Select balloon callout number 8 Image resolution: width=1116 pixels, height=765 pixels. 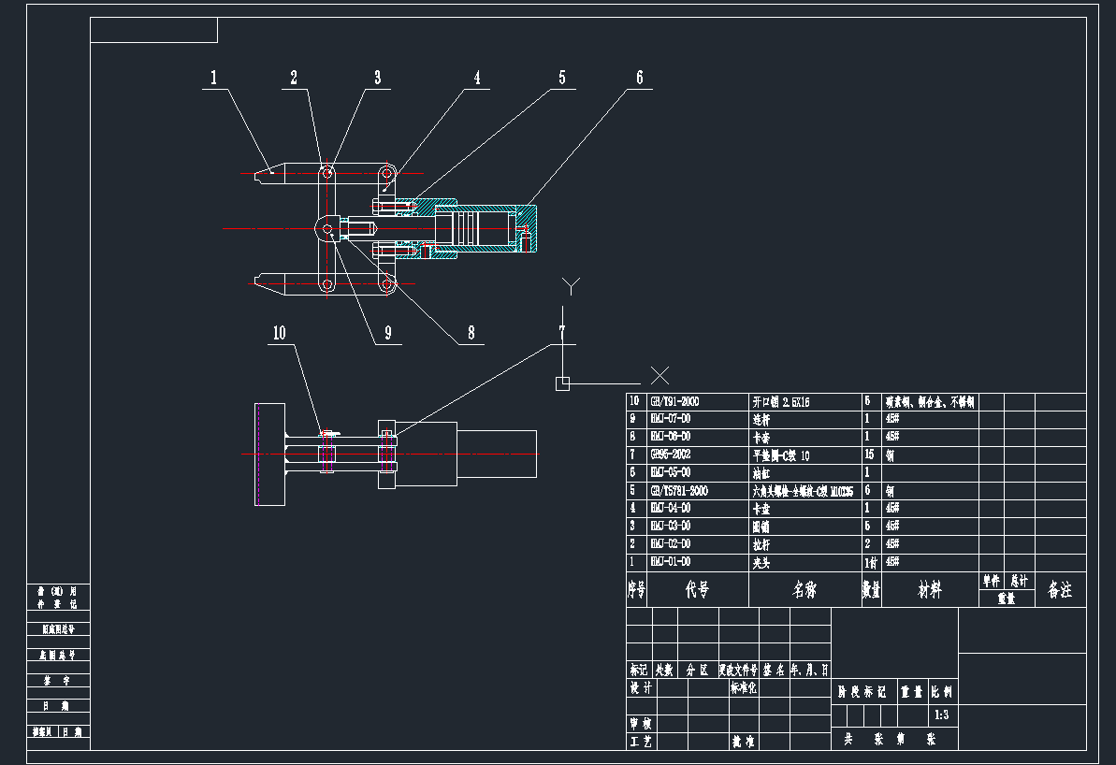(471, 333)
